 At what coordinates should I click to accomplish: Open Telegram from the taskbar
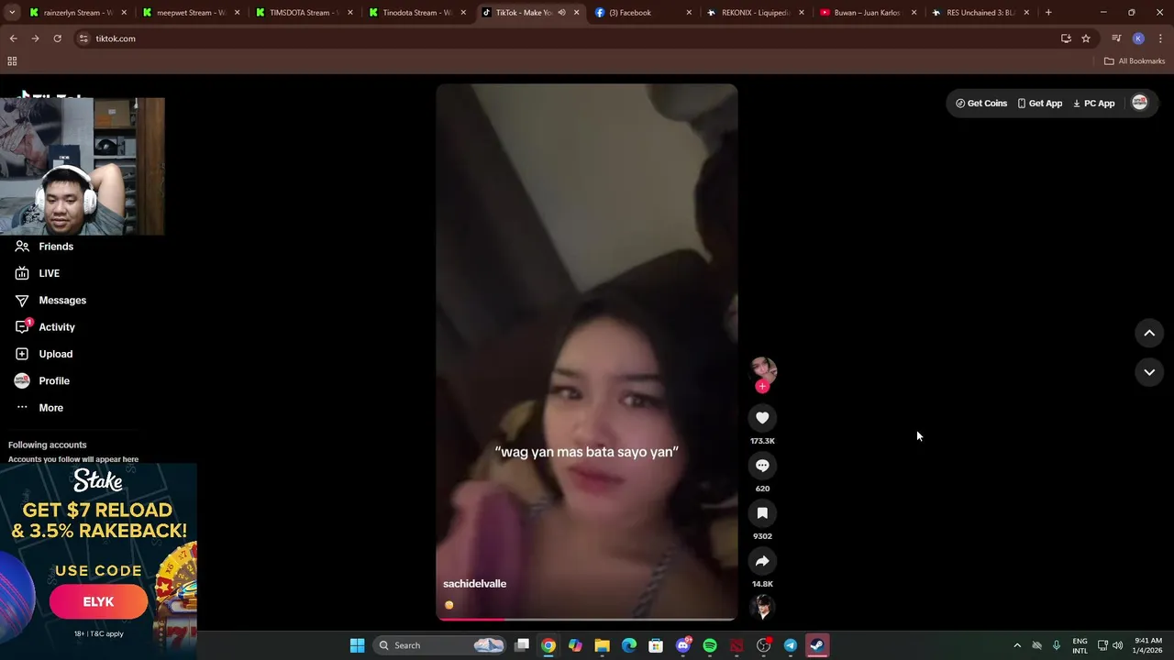(x=791, y=645)
